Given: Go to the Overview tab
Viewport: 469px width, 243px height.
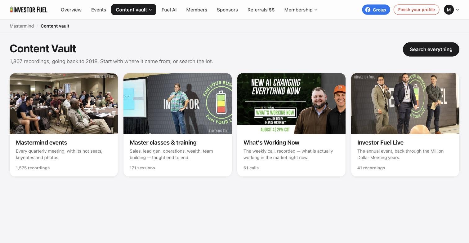Looking at the screenshot, I should (x=71, y=10).
